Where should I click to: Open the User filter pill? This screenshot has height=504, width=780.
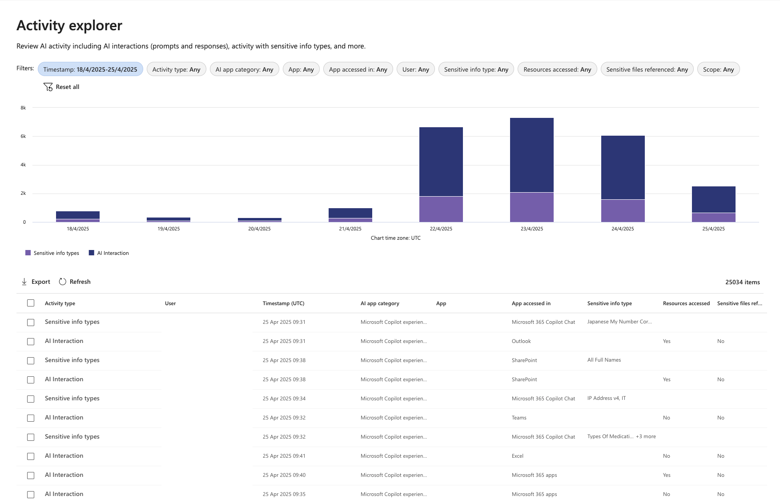416,69
